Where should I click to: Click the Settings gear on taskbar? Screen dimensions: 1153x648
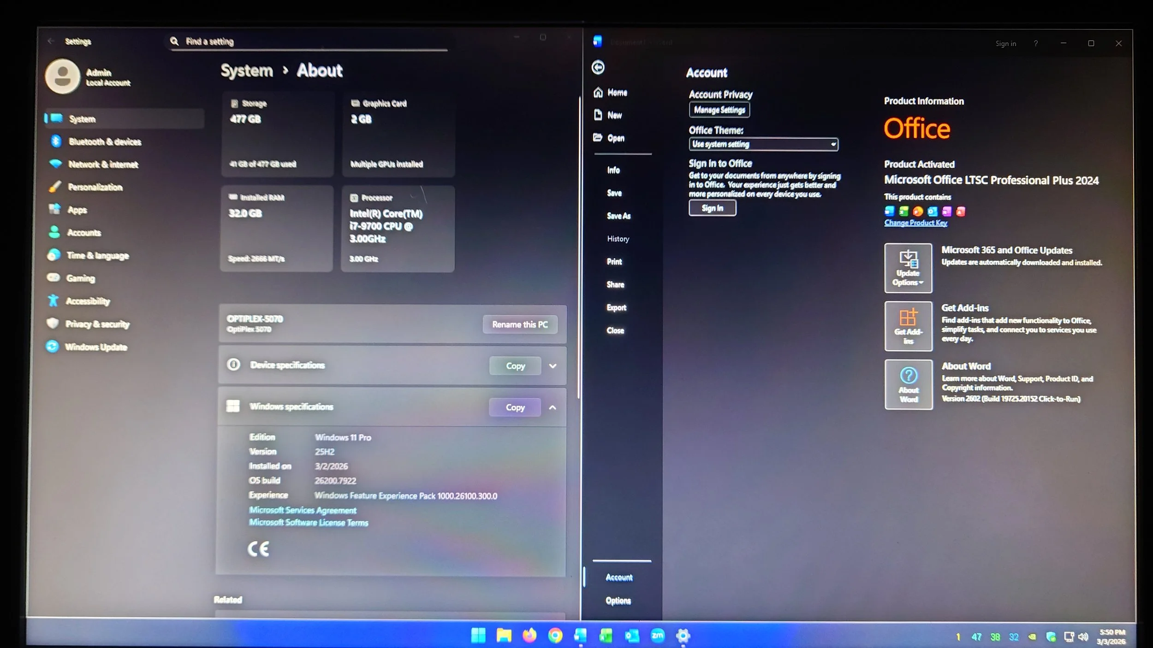[683, 636]
